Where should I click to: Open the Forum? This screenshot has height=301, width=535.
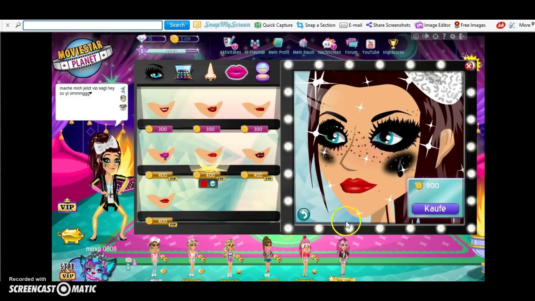351,46
